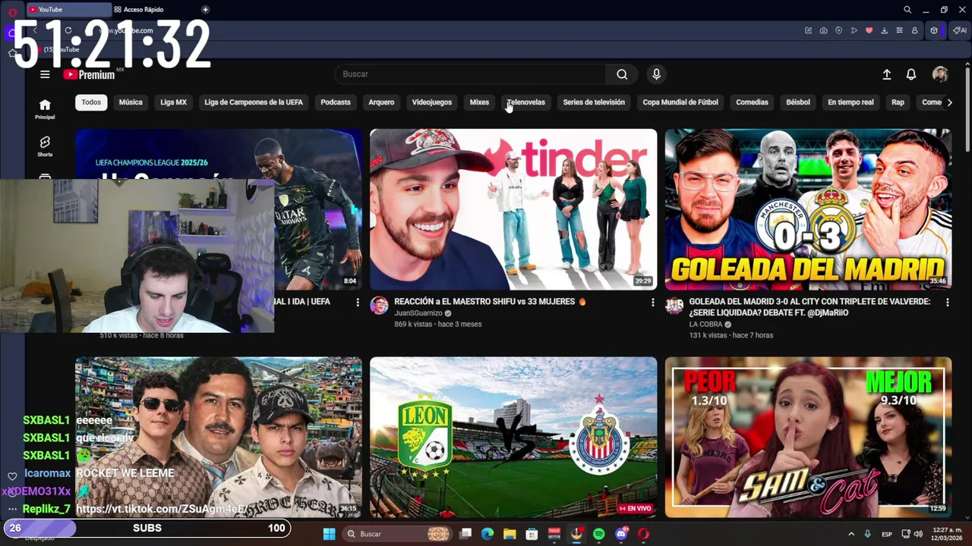Viewport: 972px width, 546px height.
Task: Open the tinder reaction video thumbnail
Action: (x=513, y=209)
